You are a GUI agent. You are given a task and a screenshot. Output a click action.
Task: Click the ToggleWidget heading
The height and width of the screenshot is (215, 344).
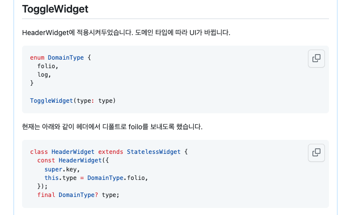click(x=55, y=9)
